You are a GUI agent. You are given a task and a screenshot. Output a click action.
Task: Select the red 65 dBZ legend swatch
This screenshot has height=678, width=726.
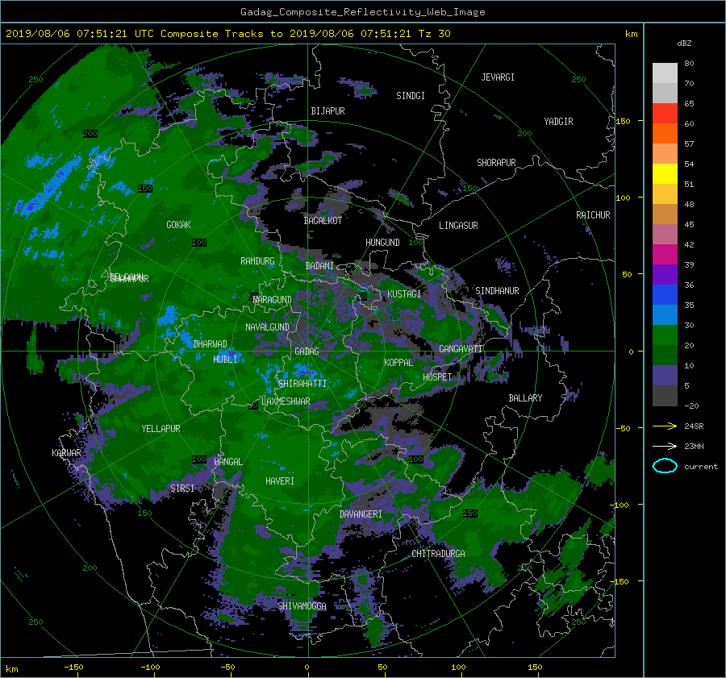tap(665, 113)
